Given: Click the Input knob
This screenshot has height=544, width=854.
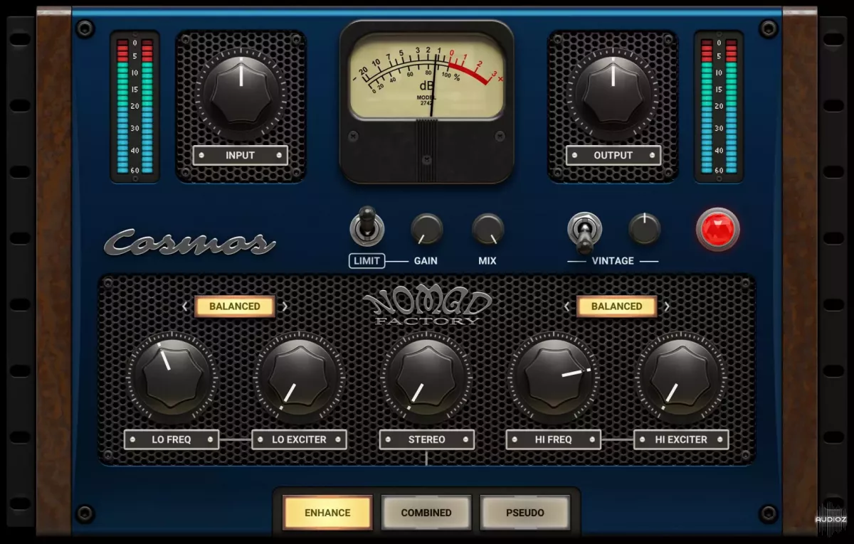Looking at the screenshot, I should pyautogui.click(x=241, y=93).
